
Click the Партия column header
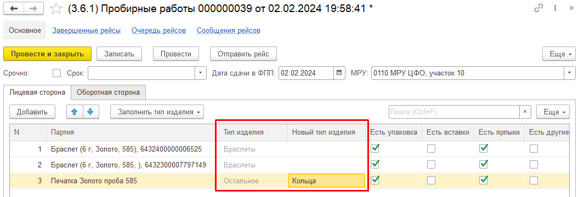point(133,132)
